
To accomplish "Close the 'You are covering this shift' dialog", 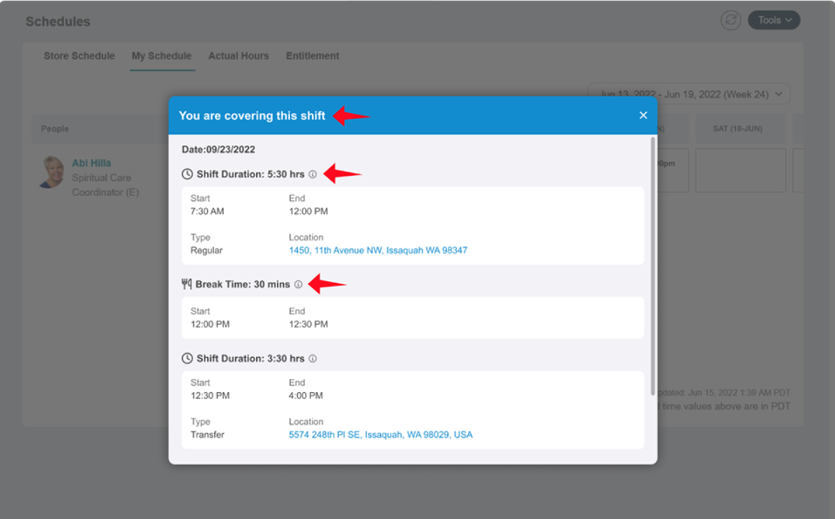I will [x=643, y=116].
